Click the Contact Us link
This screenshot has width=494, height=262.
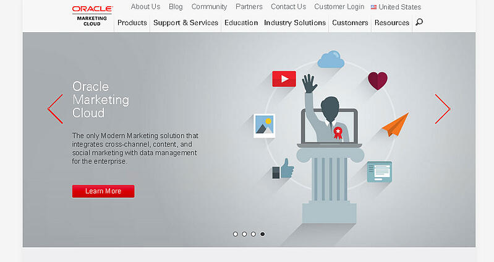(x=288, y=7)
